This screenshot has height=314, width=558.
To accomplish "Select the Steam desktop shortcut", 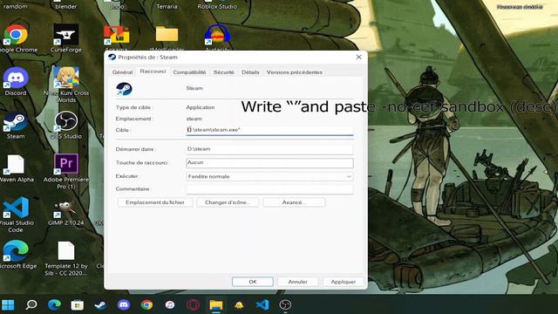I will pyautogui.click(x=16, y=126).
